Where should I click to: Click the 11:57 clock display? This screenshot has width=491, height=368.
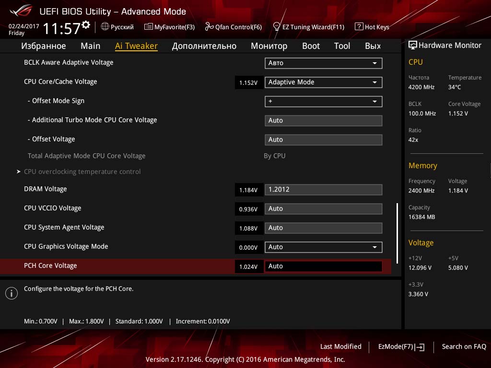62,28
